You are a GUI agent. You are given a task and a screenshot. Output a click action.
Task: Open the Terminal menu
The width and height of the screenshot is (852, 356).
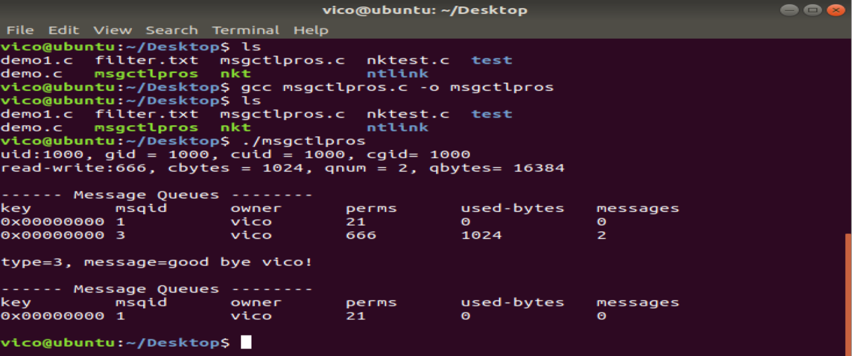(246, 30)
